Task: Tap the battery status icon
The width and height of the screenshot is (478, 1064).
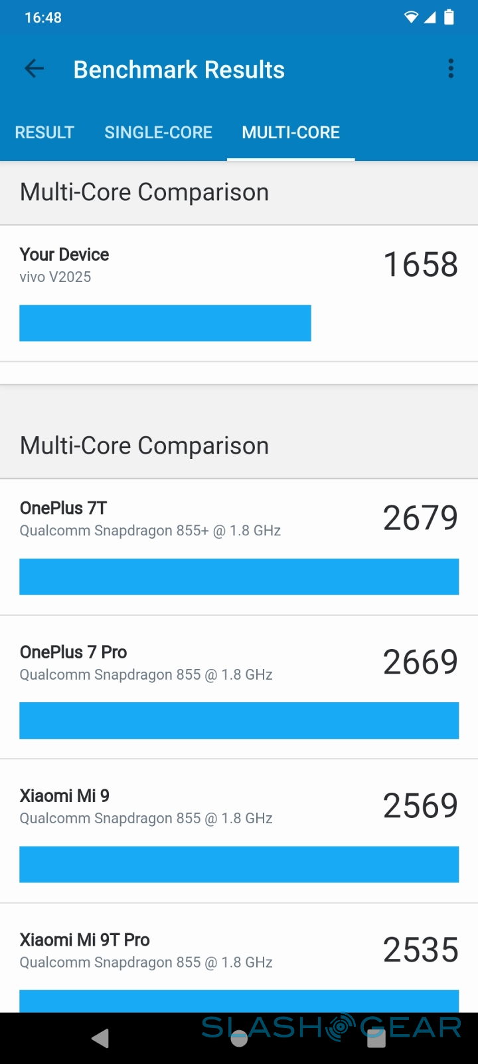Action: point(449,17)
